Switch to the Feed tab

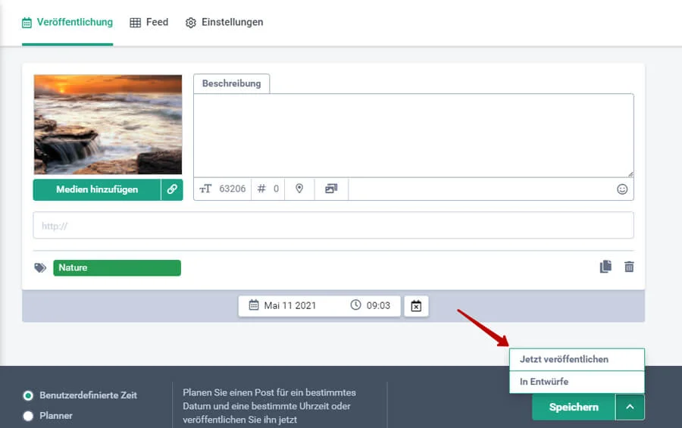[149, 23]
